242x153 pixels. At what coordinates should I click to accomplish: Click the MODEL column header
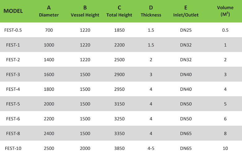13,11
